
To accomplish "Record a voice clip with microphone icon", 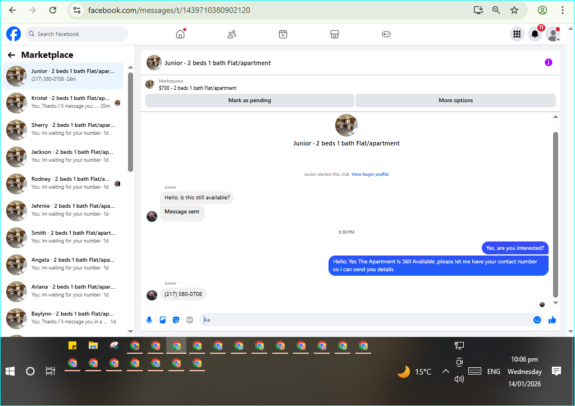I will [149, 320].
